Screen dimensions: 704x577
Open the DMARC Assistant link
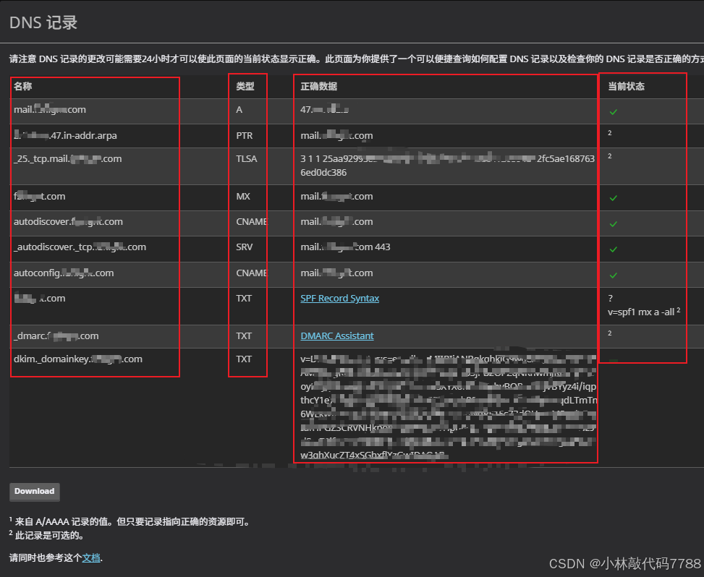(x=336, y=335)
